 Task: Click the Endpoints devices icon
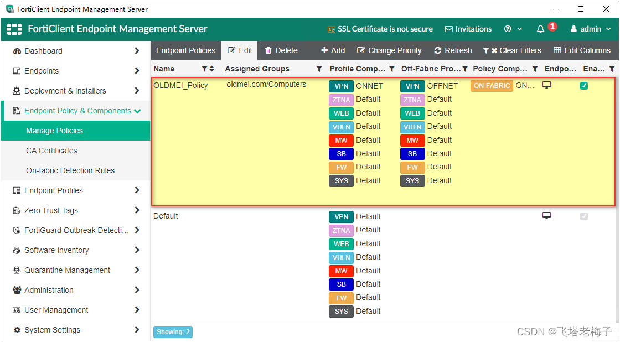tap(17, 71)
